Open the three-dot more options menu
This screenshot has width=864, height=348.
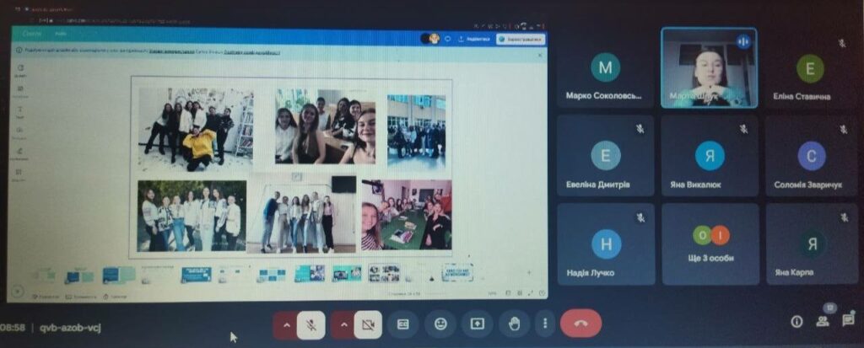546,324
